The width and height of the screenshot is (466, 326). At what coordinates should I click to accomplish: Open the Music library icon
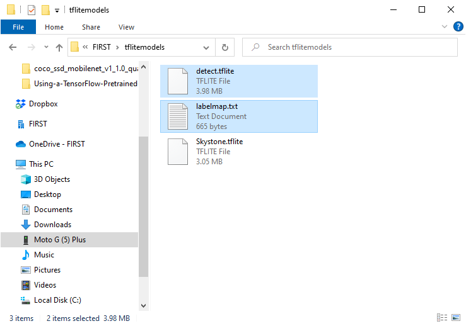point(26,255)
